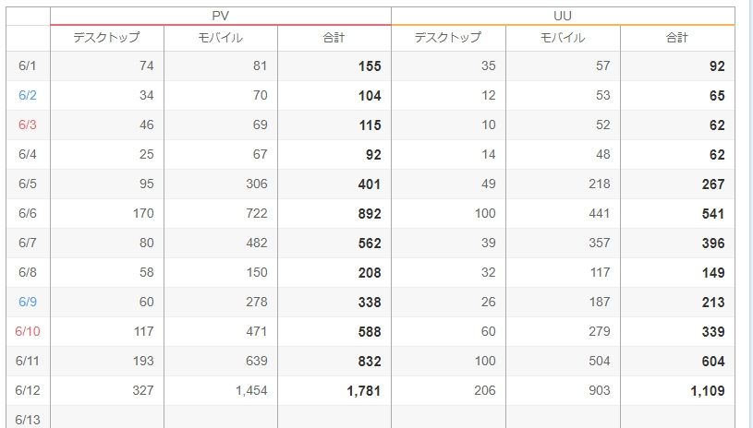The width and height of the screenshot is (753, 428).
Task: Click the PV モバイル column header
Action: [x=221, y=38]
